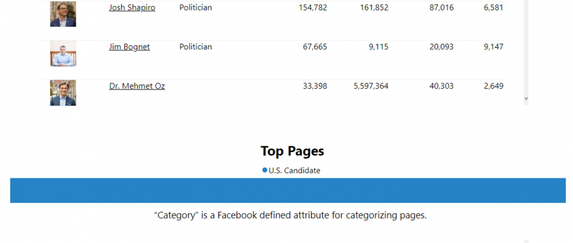The height and width of the screenshot is (243, 573).
Task: Click the Category definition footnote text
Action: click(x=291, y=215)
